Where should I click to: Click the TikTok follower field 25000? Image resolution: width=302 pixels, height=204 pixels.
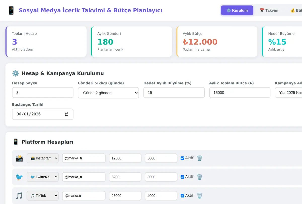click(x=125, y=196)
